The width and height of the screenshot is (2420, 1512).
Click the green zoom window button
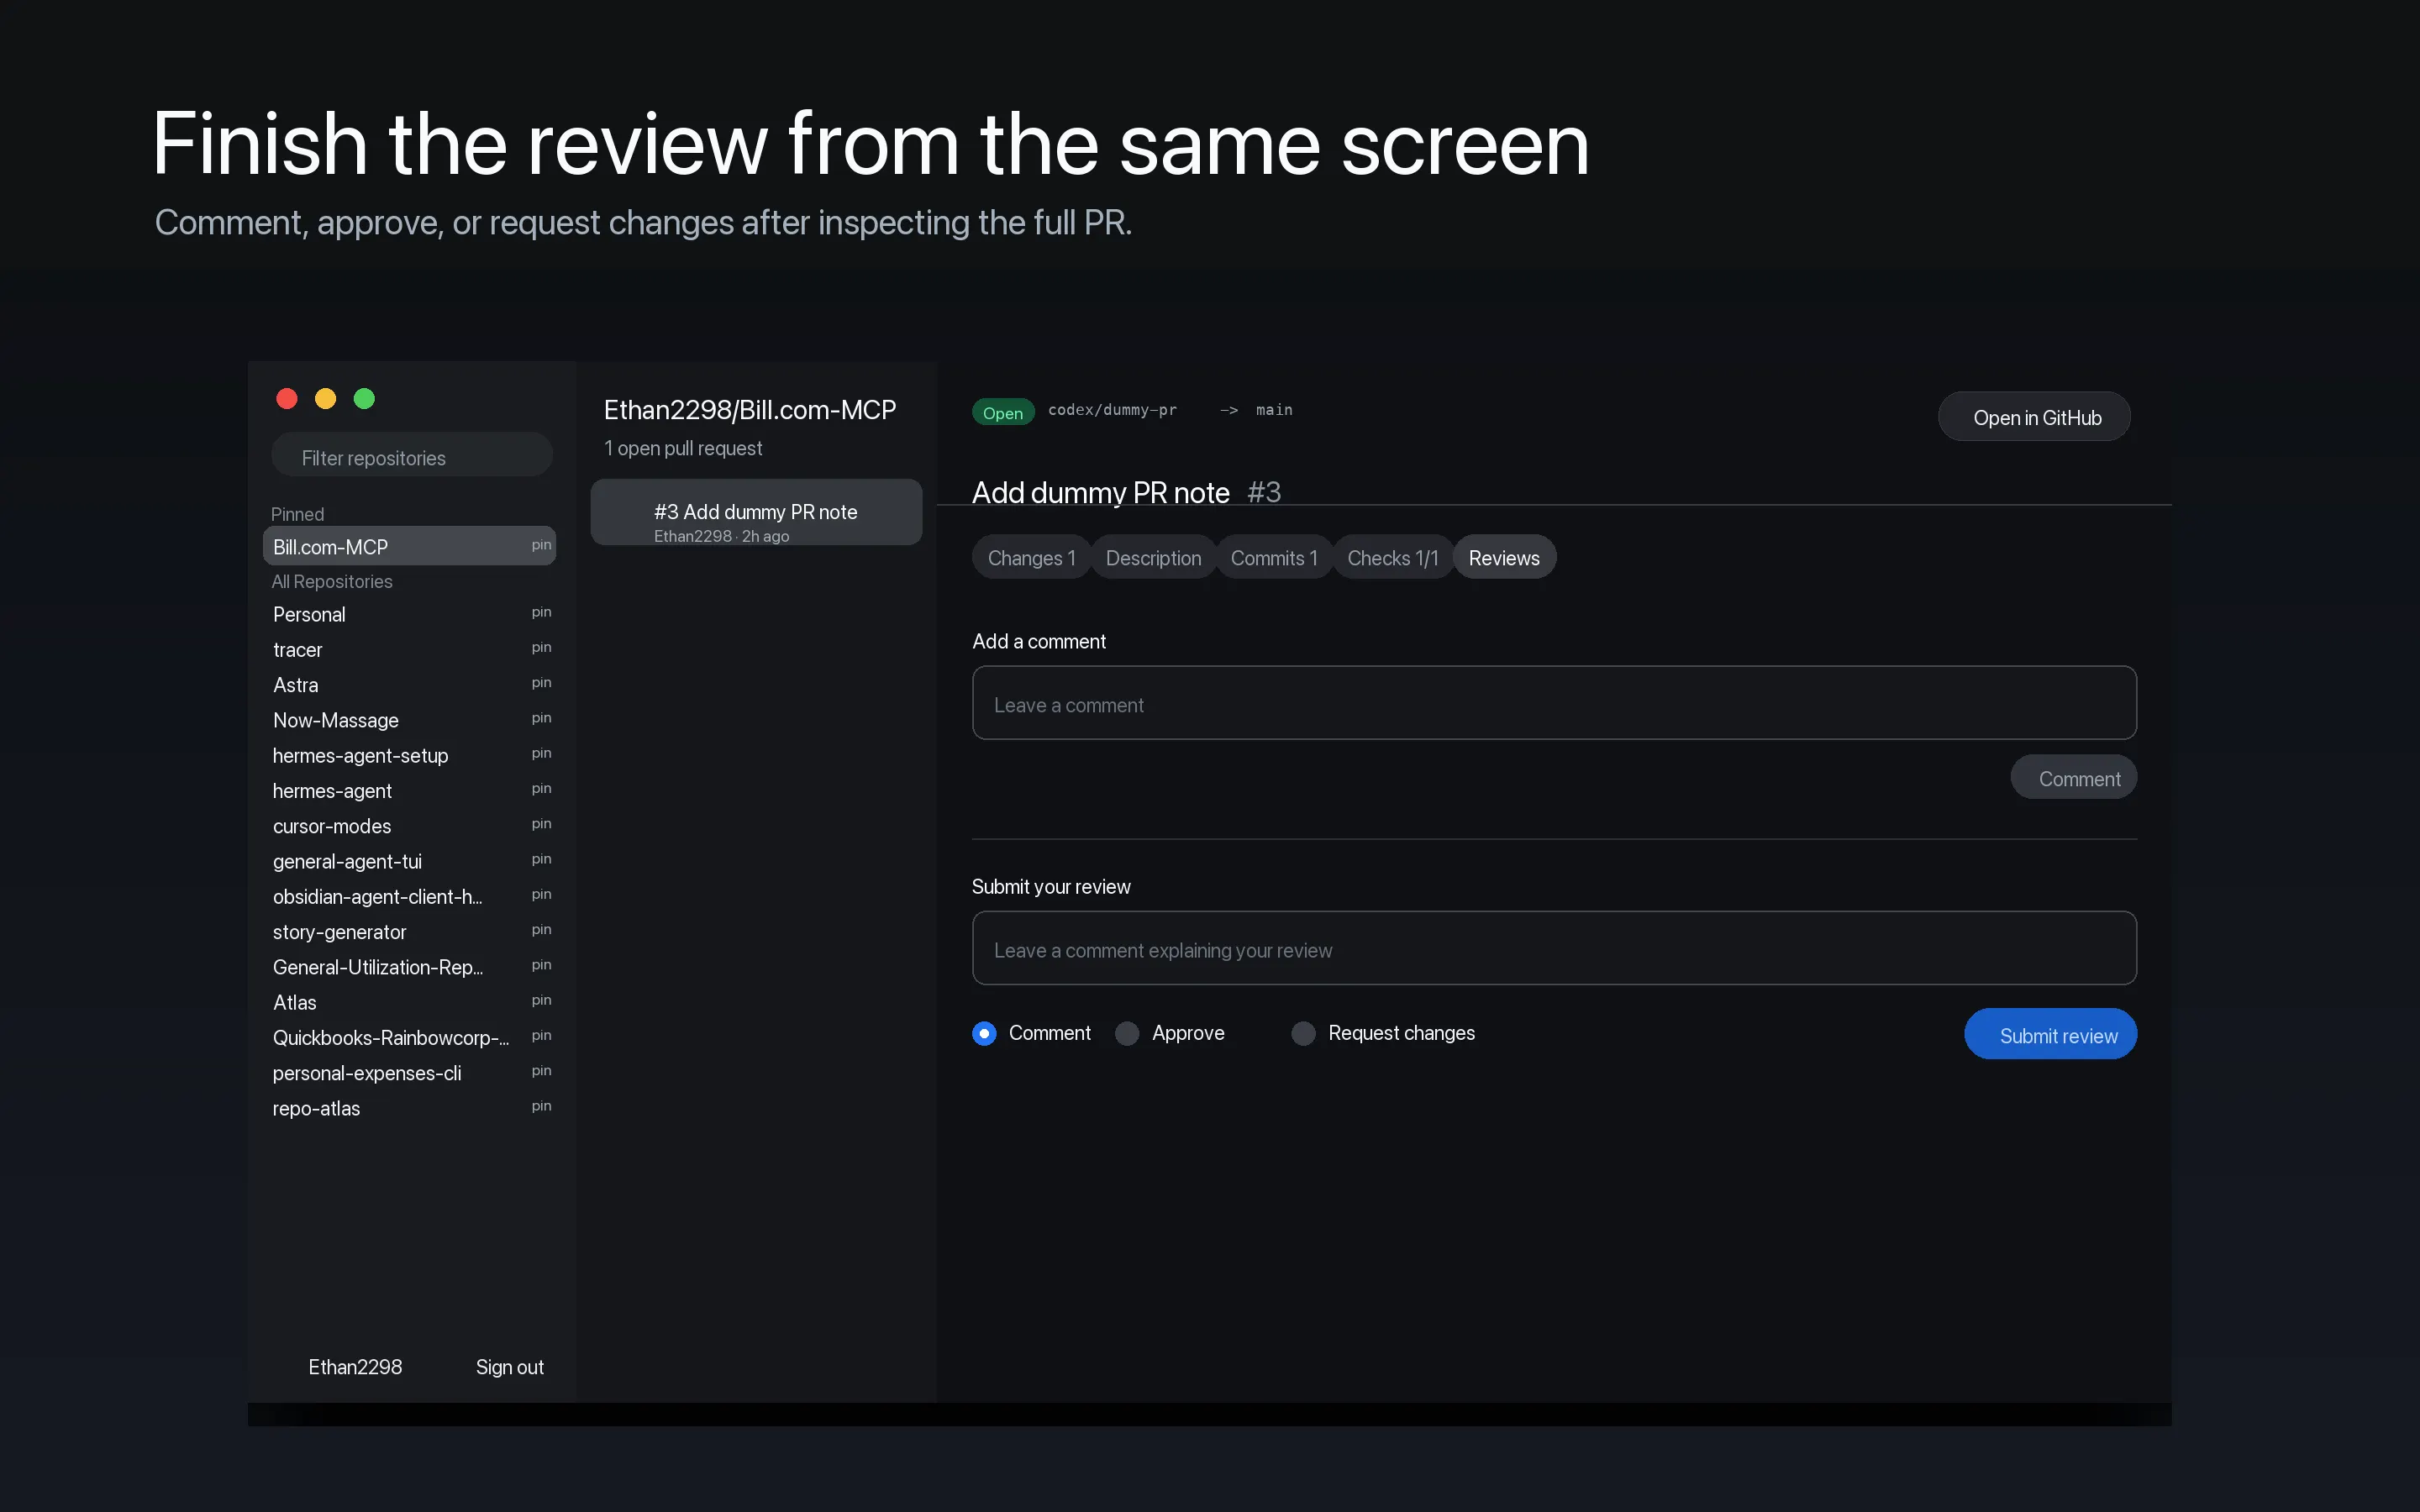[364, 399]
